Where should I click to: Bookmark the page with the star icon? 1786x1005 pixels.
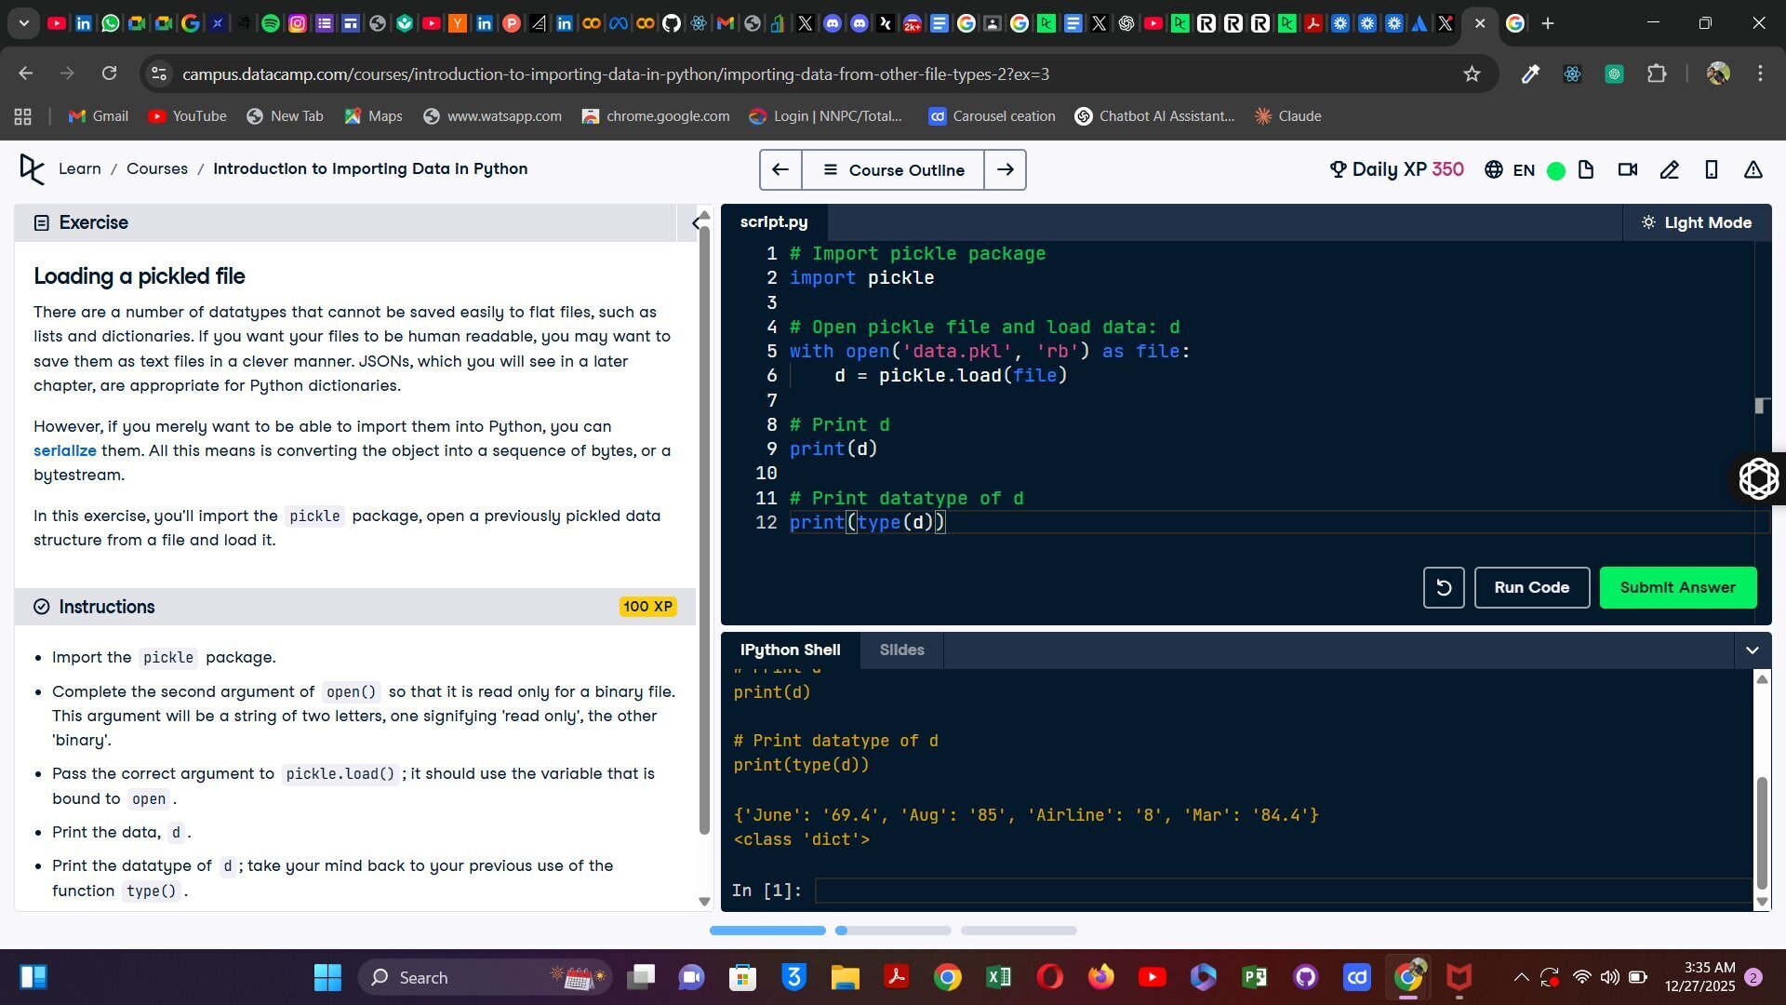point(1473,74)
